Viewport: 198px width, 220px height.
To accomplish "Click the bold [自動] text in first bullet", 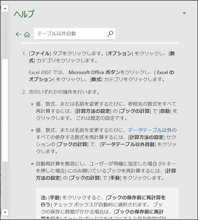I will 165,111.
